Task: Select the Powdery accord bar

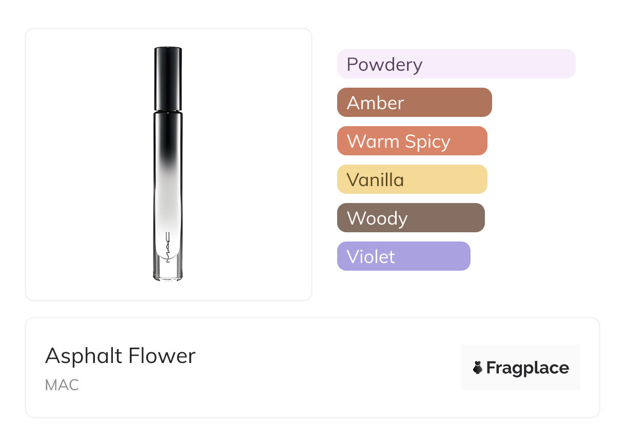Action: pyautogui.click(x=456, y=64)
